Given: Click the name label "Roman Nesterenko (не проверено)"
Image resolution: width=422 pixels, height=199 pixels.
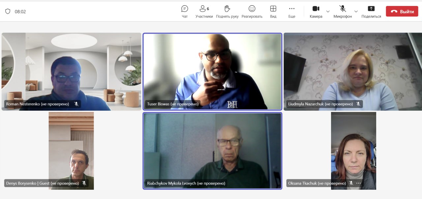Looking at the screenshot, I should click(38, 104).
